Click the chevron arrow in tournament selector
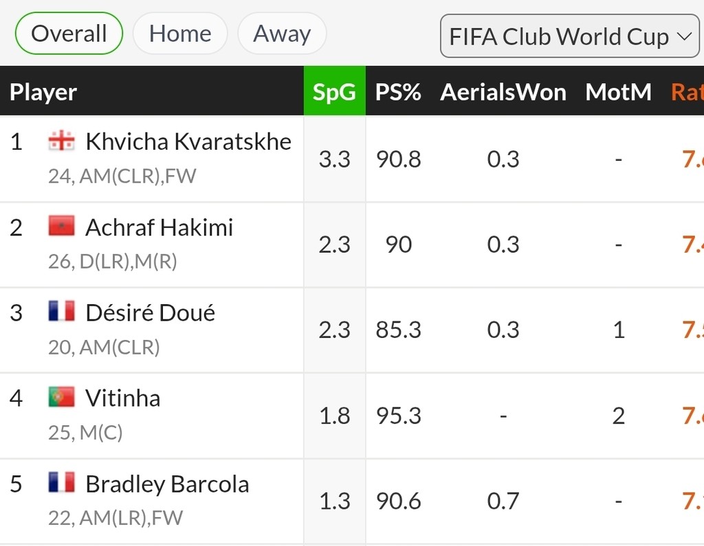Screen dimensions: 704x546 pos(684,36)
